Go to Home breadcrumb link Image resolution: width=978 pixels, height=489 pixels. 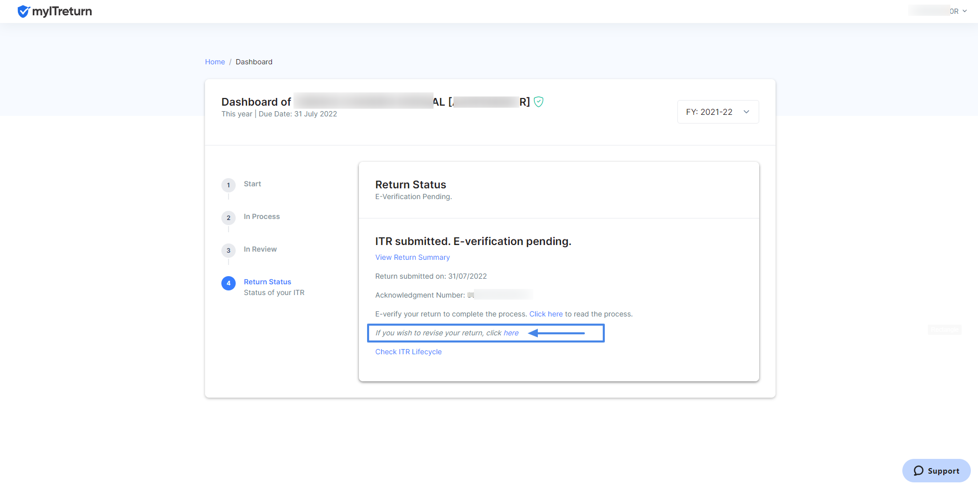pyautogui.click(x=215, y=62)
